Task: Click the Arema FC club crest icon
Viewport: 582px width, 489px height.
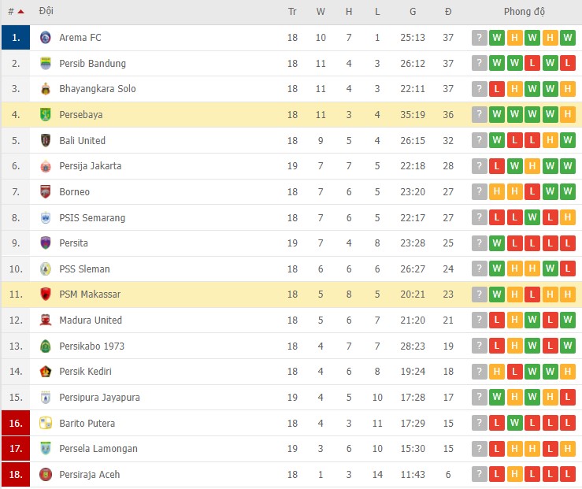Action: click(x=45, y=38)
